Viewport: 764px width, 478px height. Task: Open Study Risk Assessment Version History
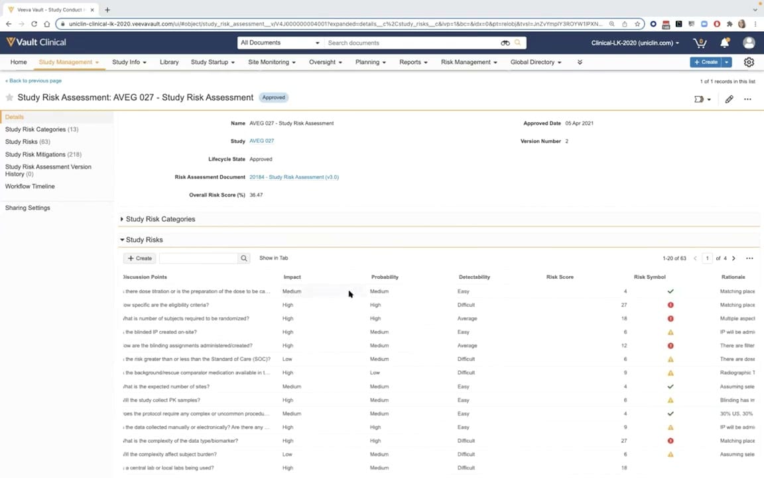pos(48,170)
